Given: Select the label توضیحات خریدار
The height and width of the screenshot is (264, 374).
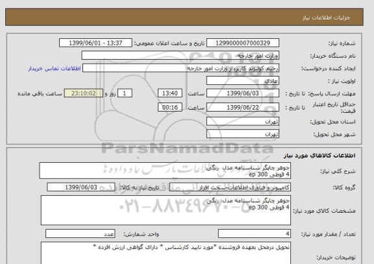Looking at the screenshot, I should (x=336, y=258).
